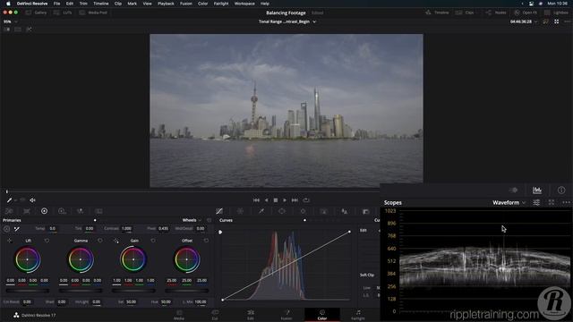The image size is (573, 322).
Task: Switch to the Fairlight page tab
Action: click(358, 315)
